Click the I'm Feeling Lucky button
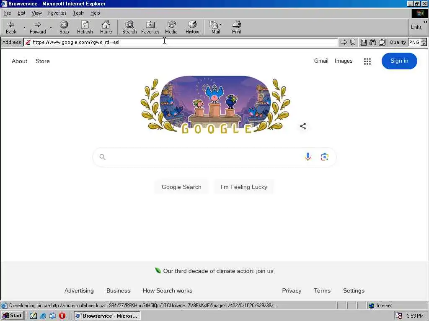The width and height of the screenshot is (429, 321). coord(244,187)
